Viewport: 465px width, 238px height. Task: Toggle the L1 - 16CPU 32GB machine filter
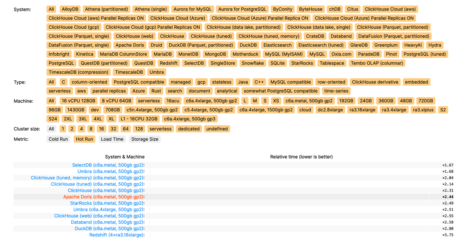140,119
